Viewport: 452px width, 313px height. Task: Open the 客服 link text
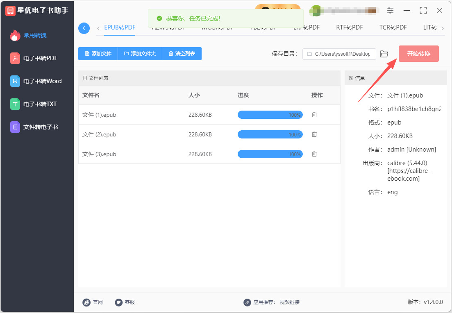click(130, 302)
